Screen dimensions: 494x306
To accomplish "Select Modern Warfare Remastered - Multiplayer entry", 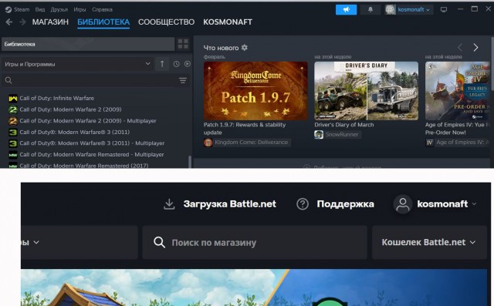I will point(92,154).
